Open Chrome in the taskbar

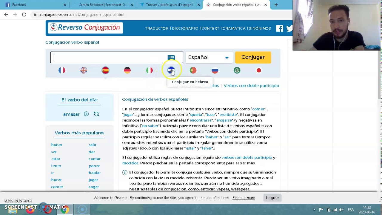[x=64, y=210]
